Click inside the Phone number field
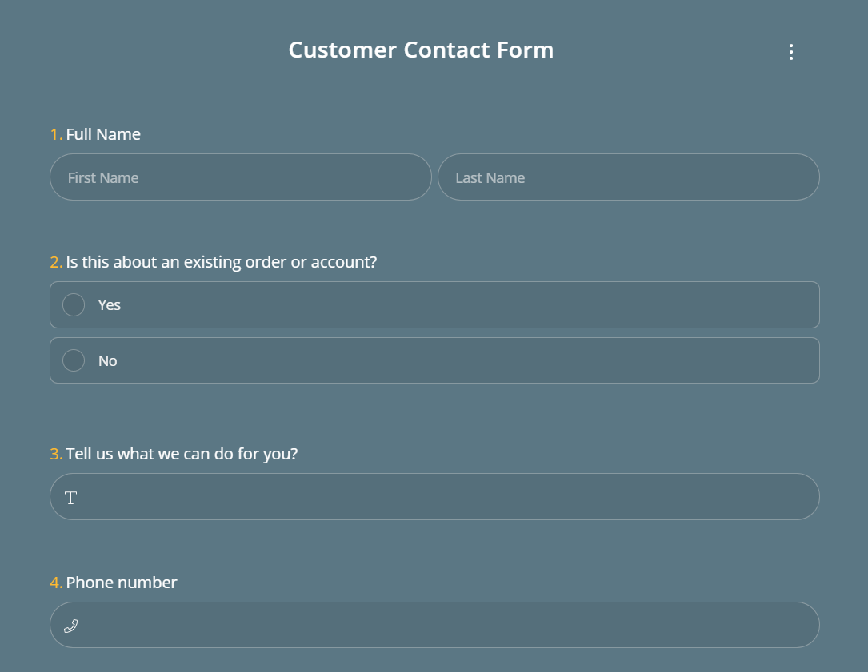 (434, 625)
